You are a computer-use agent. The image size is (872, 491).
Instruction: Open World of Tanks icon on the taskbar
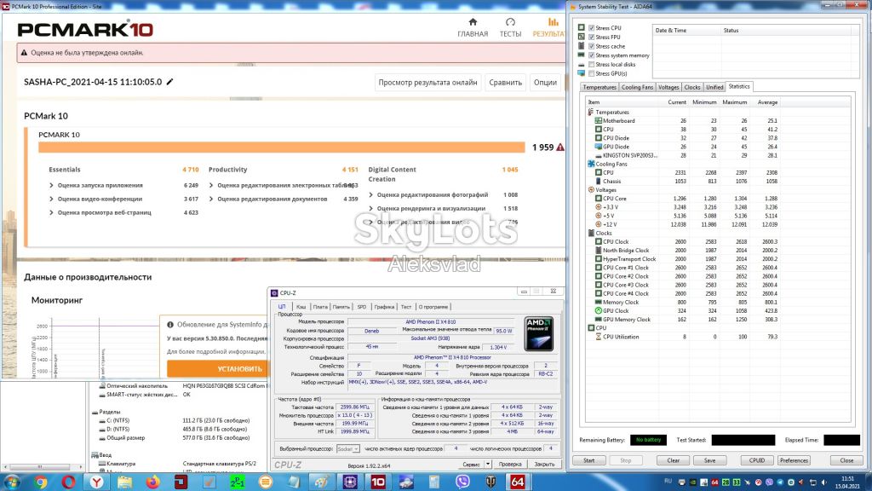(x=490, y=482)
